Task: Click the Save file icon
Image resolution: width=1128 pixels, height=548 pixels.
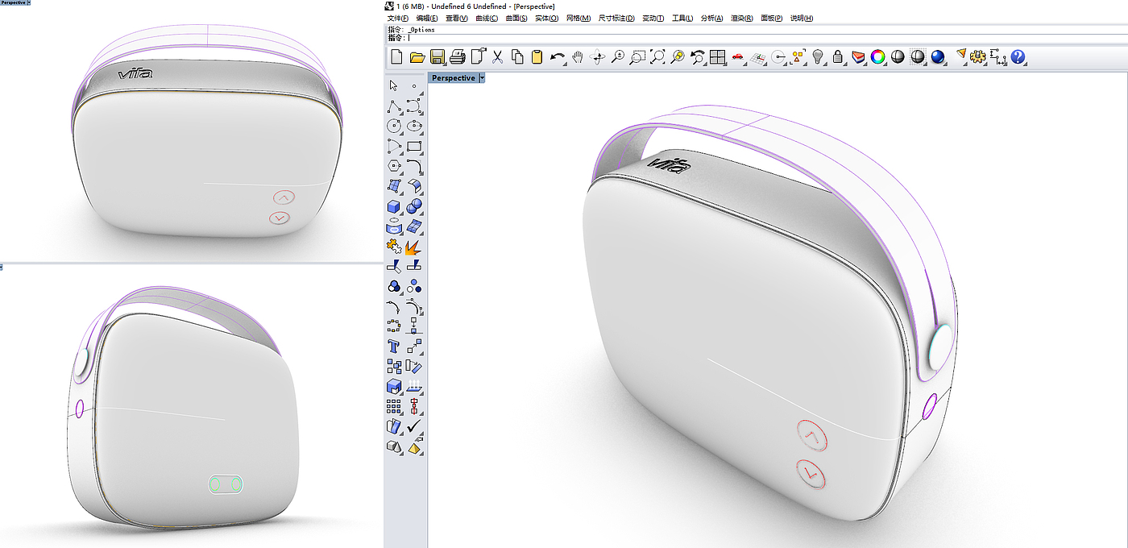Action: (x=438, y=56)
